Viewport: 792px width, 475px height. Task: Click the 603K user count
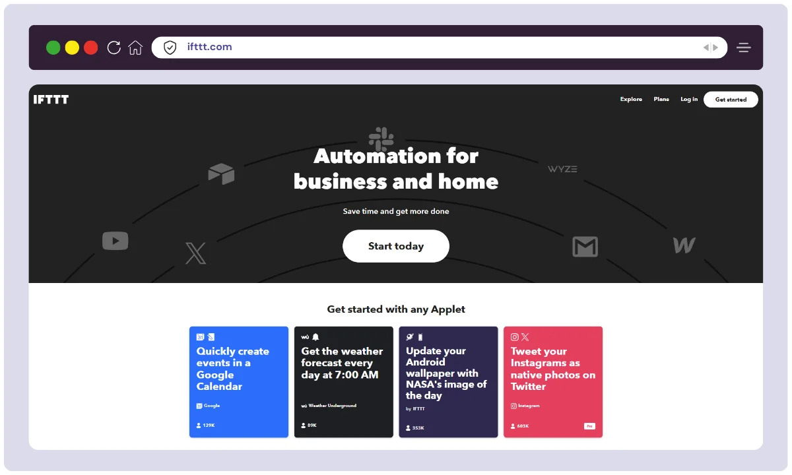[523, 426]
